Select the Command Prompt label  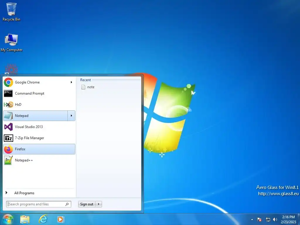point(30,93)
